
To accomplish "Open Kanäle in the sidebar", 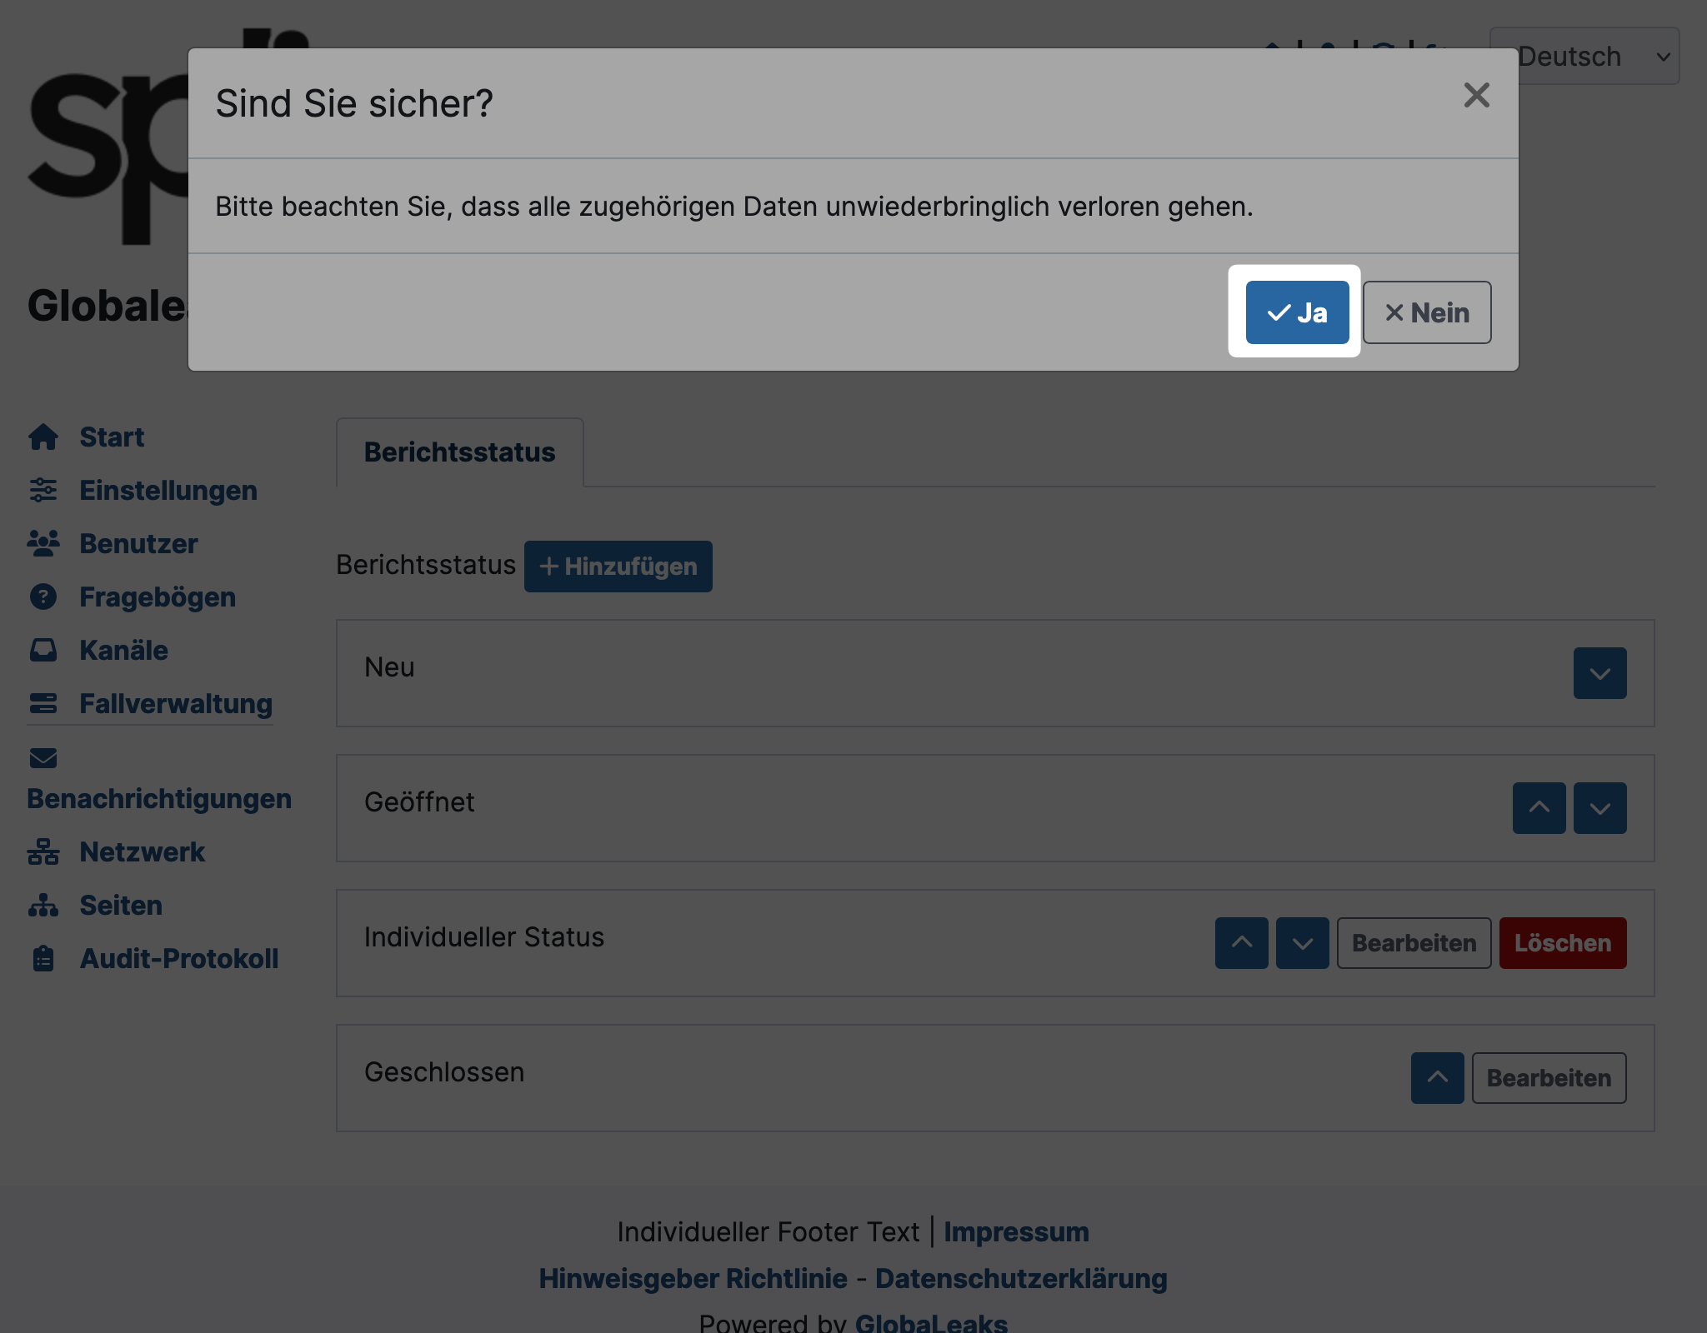I will pos(124,650).
